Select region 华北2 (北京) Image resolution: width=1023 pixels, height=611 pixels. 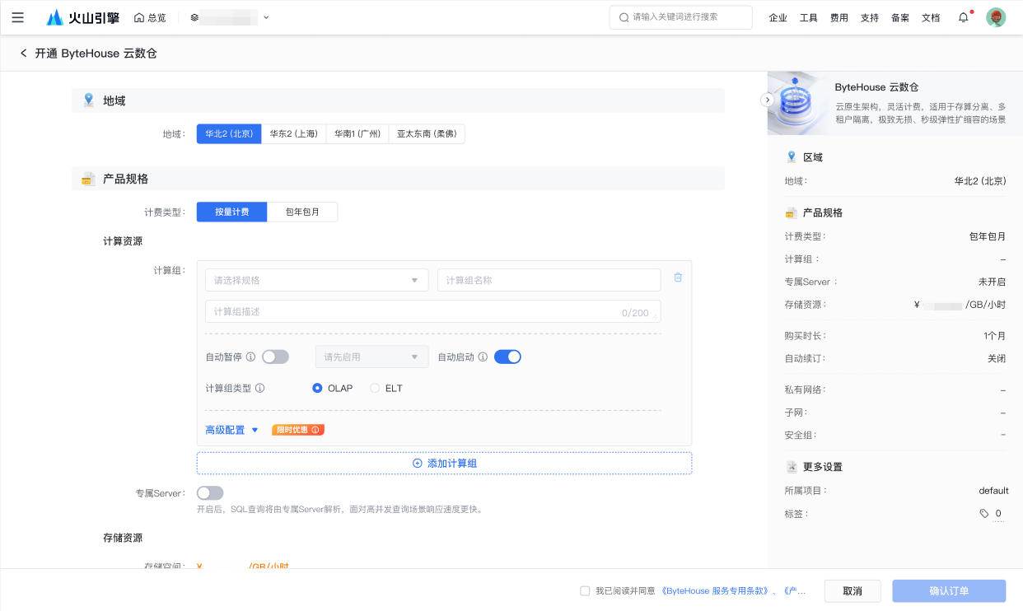(229, 133)
